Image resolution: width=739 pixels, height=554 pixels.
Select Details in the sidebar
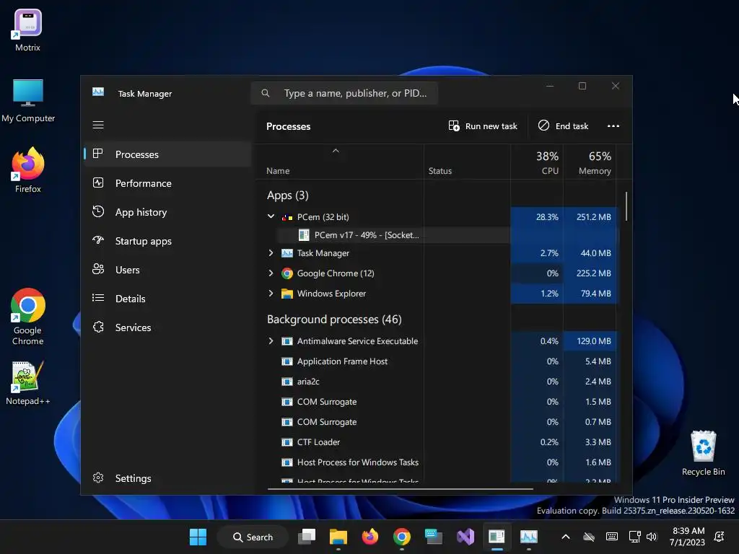130,299
